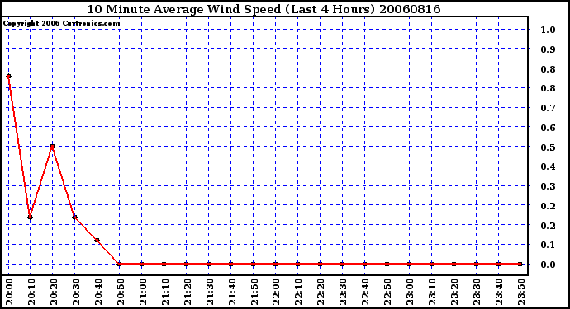The height and width of the screenshot is (309, 570).
Task: Select the 22:30 x-axis time label
Action: click(343, 292)
